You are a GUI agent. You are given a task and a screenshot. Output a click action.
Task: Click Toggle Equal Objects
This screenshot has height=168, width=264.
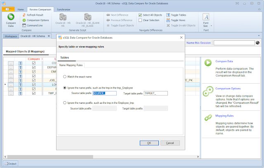pyautogui.click(x=120, y=26)
